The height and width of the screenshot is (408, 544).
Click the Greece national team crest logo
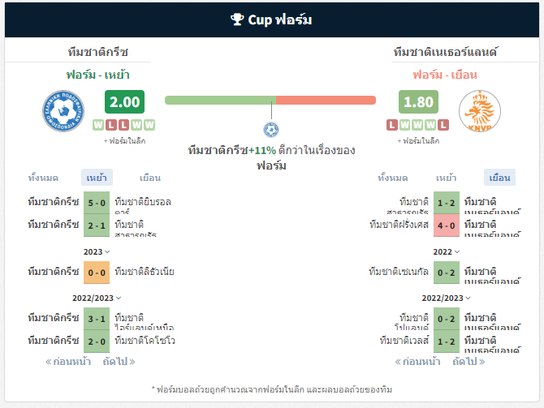(x=63, y=111)
